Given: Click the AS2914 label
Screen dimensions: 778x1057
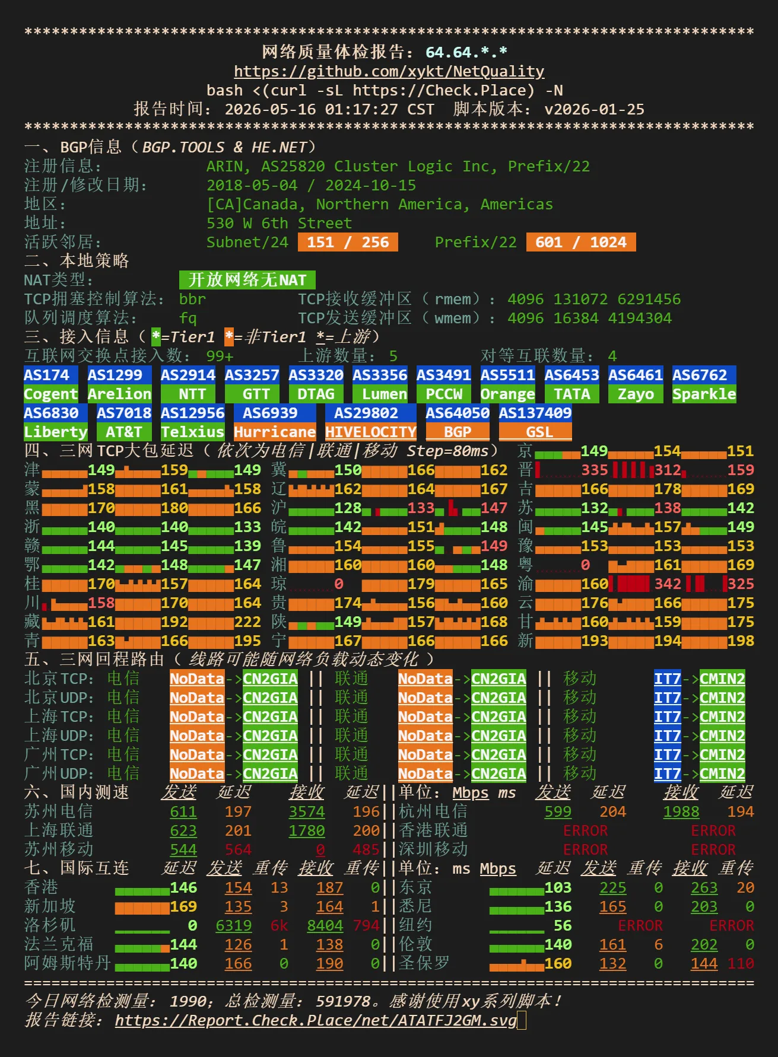Looking at the screenshot, I should tap(188, 375).
